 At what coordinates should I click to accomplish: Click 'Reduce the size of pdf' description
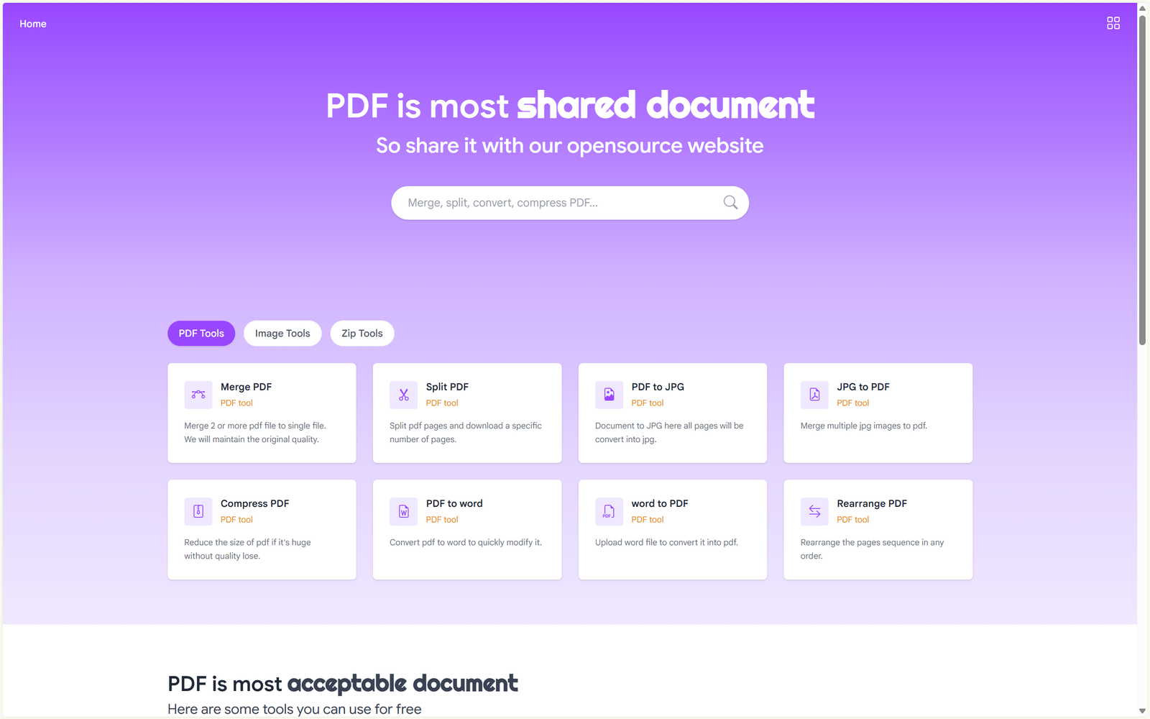(x=247, y=549)
